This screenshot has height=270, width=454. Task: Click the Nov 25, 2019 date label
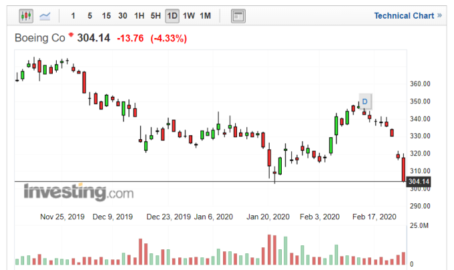coord(62,217)
